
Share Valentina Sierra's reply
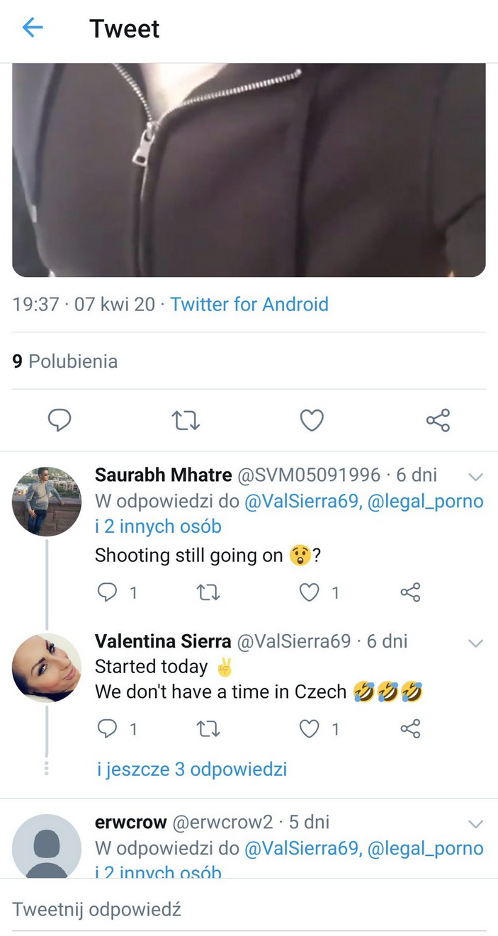click(x=411, y=728)
